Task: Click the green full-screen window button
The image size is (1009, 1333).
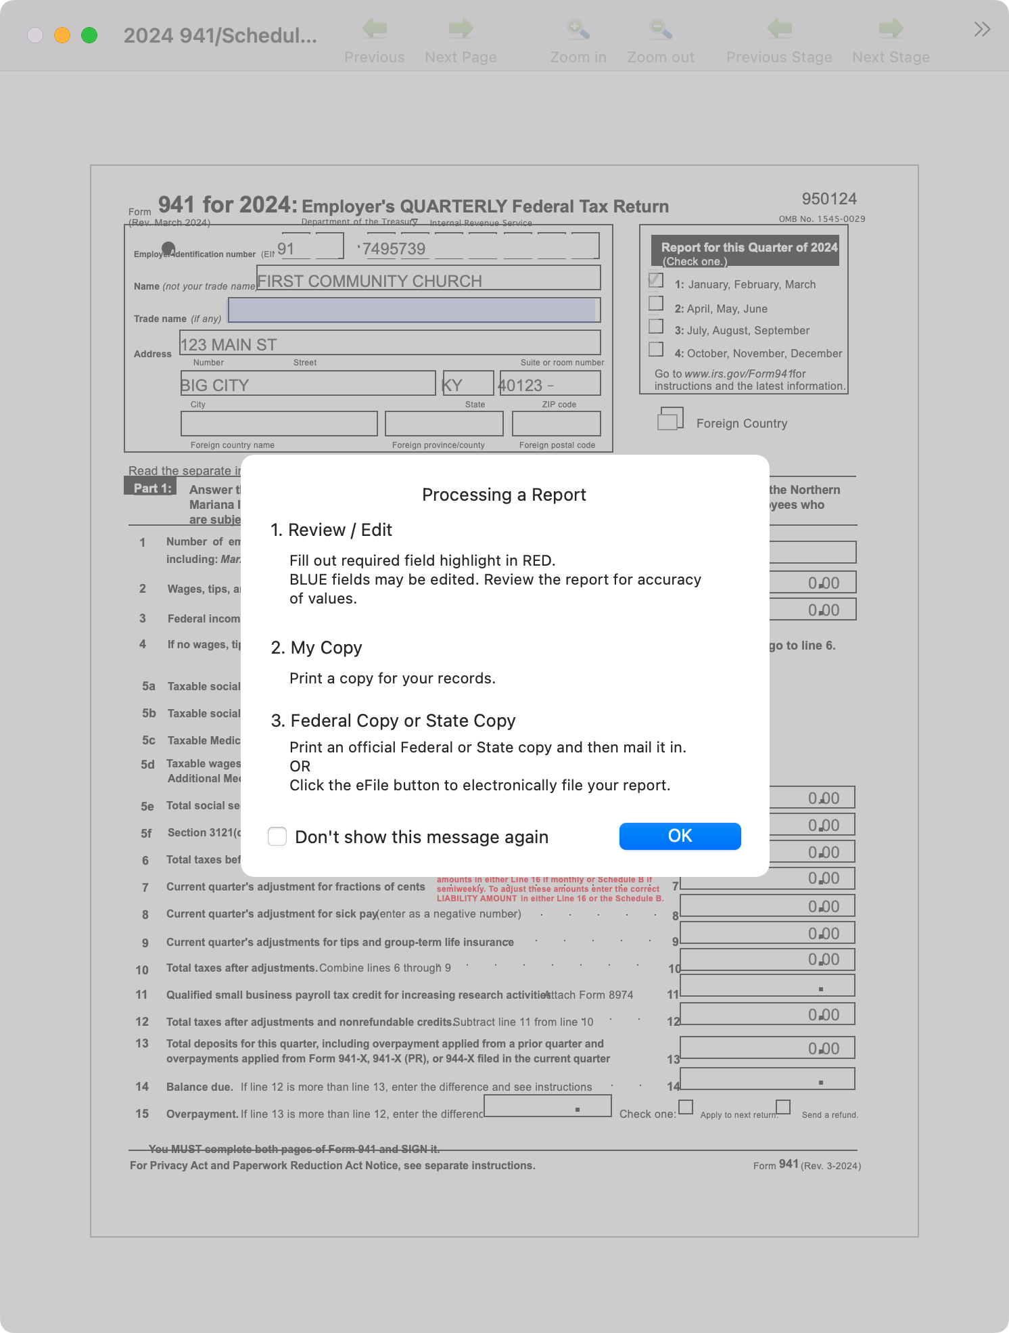Action: tap(89, 35)
